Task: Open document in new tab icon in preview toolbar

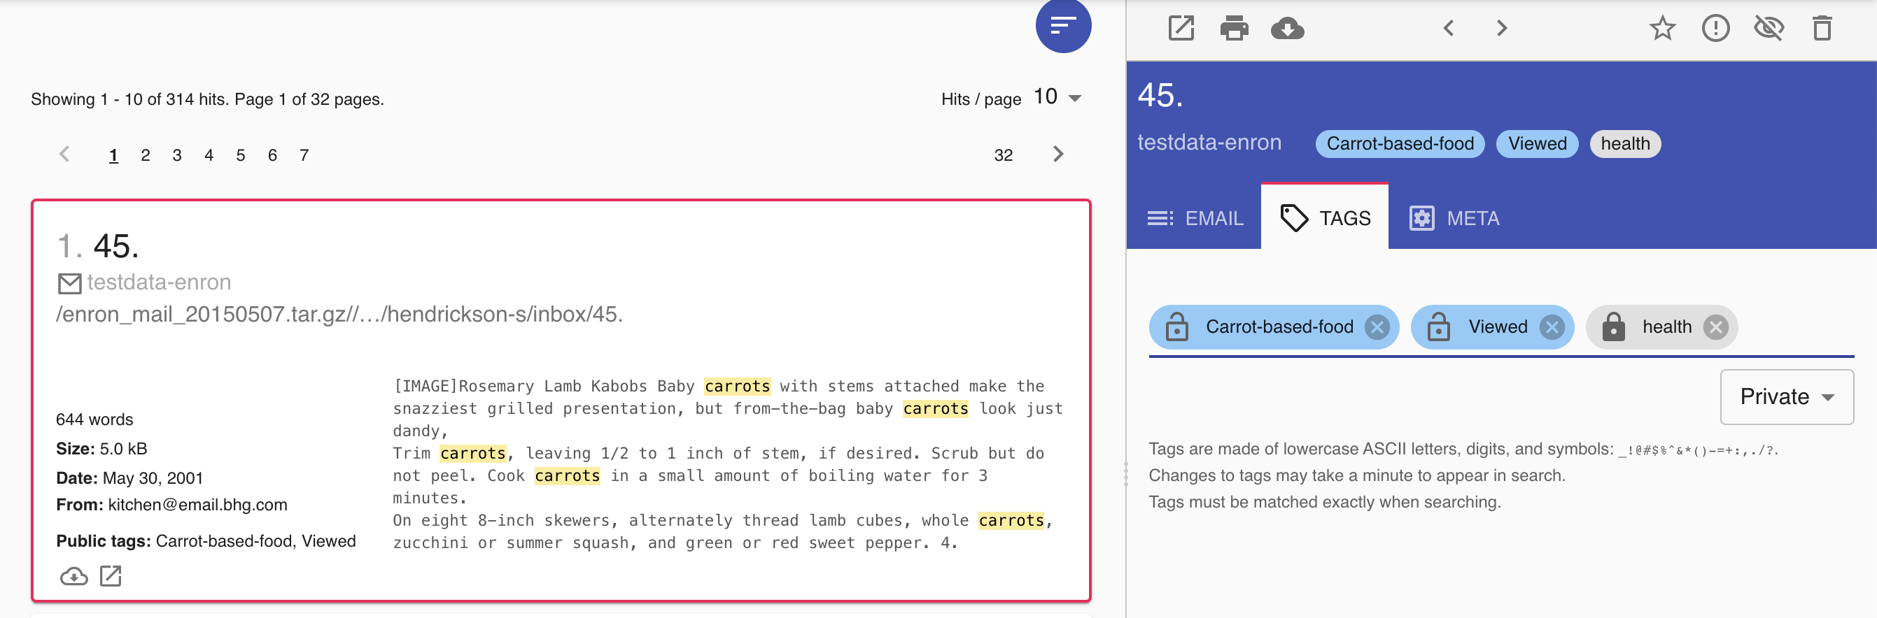Action: coord(1181,29)
